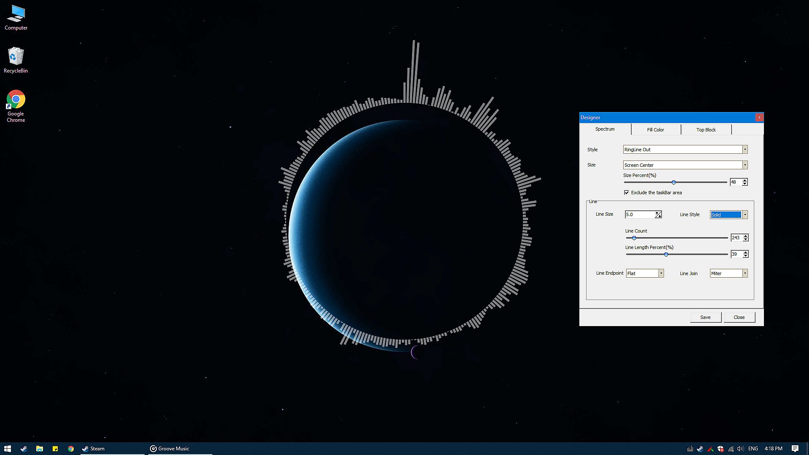The image size is (809, 455).
Task: Uncheck Exclude the taskBar area
Action: 627,193
